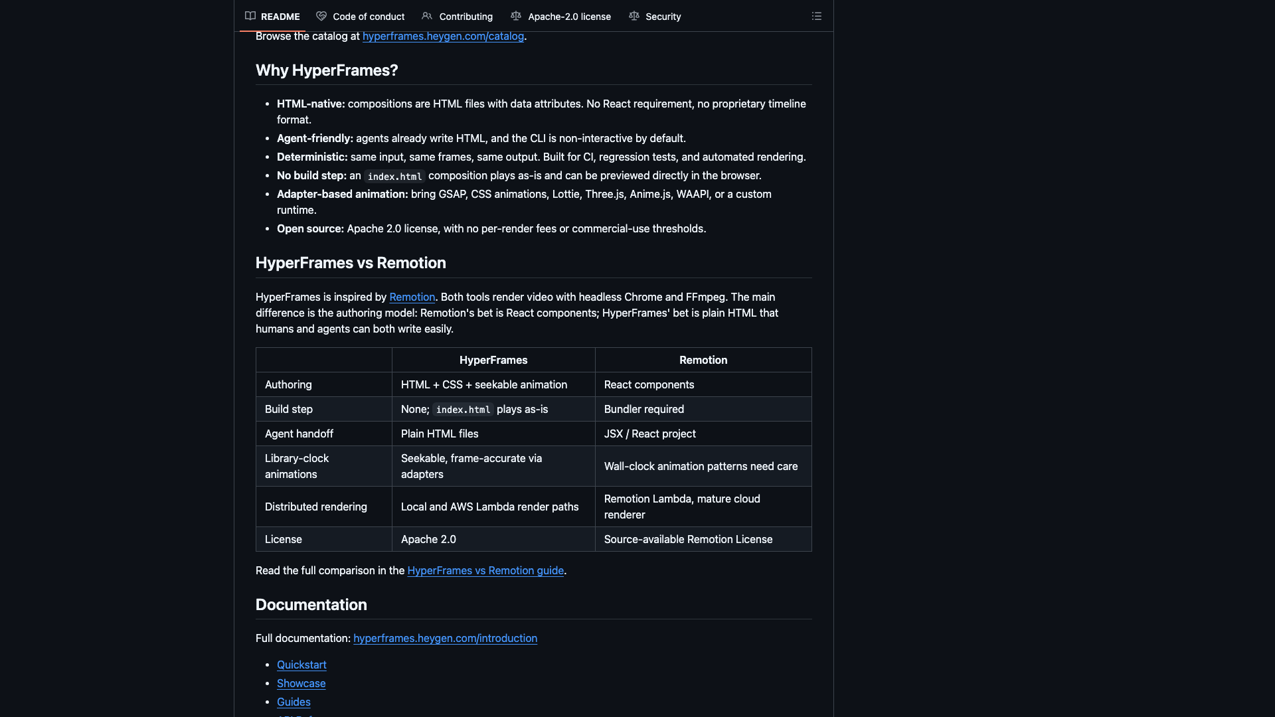The height and width of the screenshot is (717, 1275).
Task: Open the Guides documentation link
Action: pos(294,702)
